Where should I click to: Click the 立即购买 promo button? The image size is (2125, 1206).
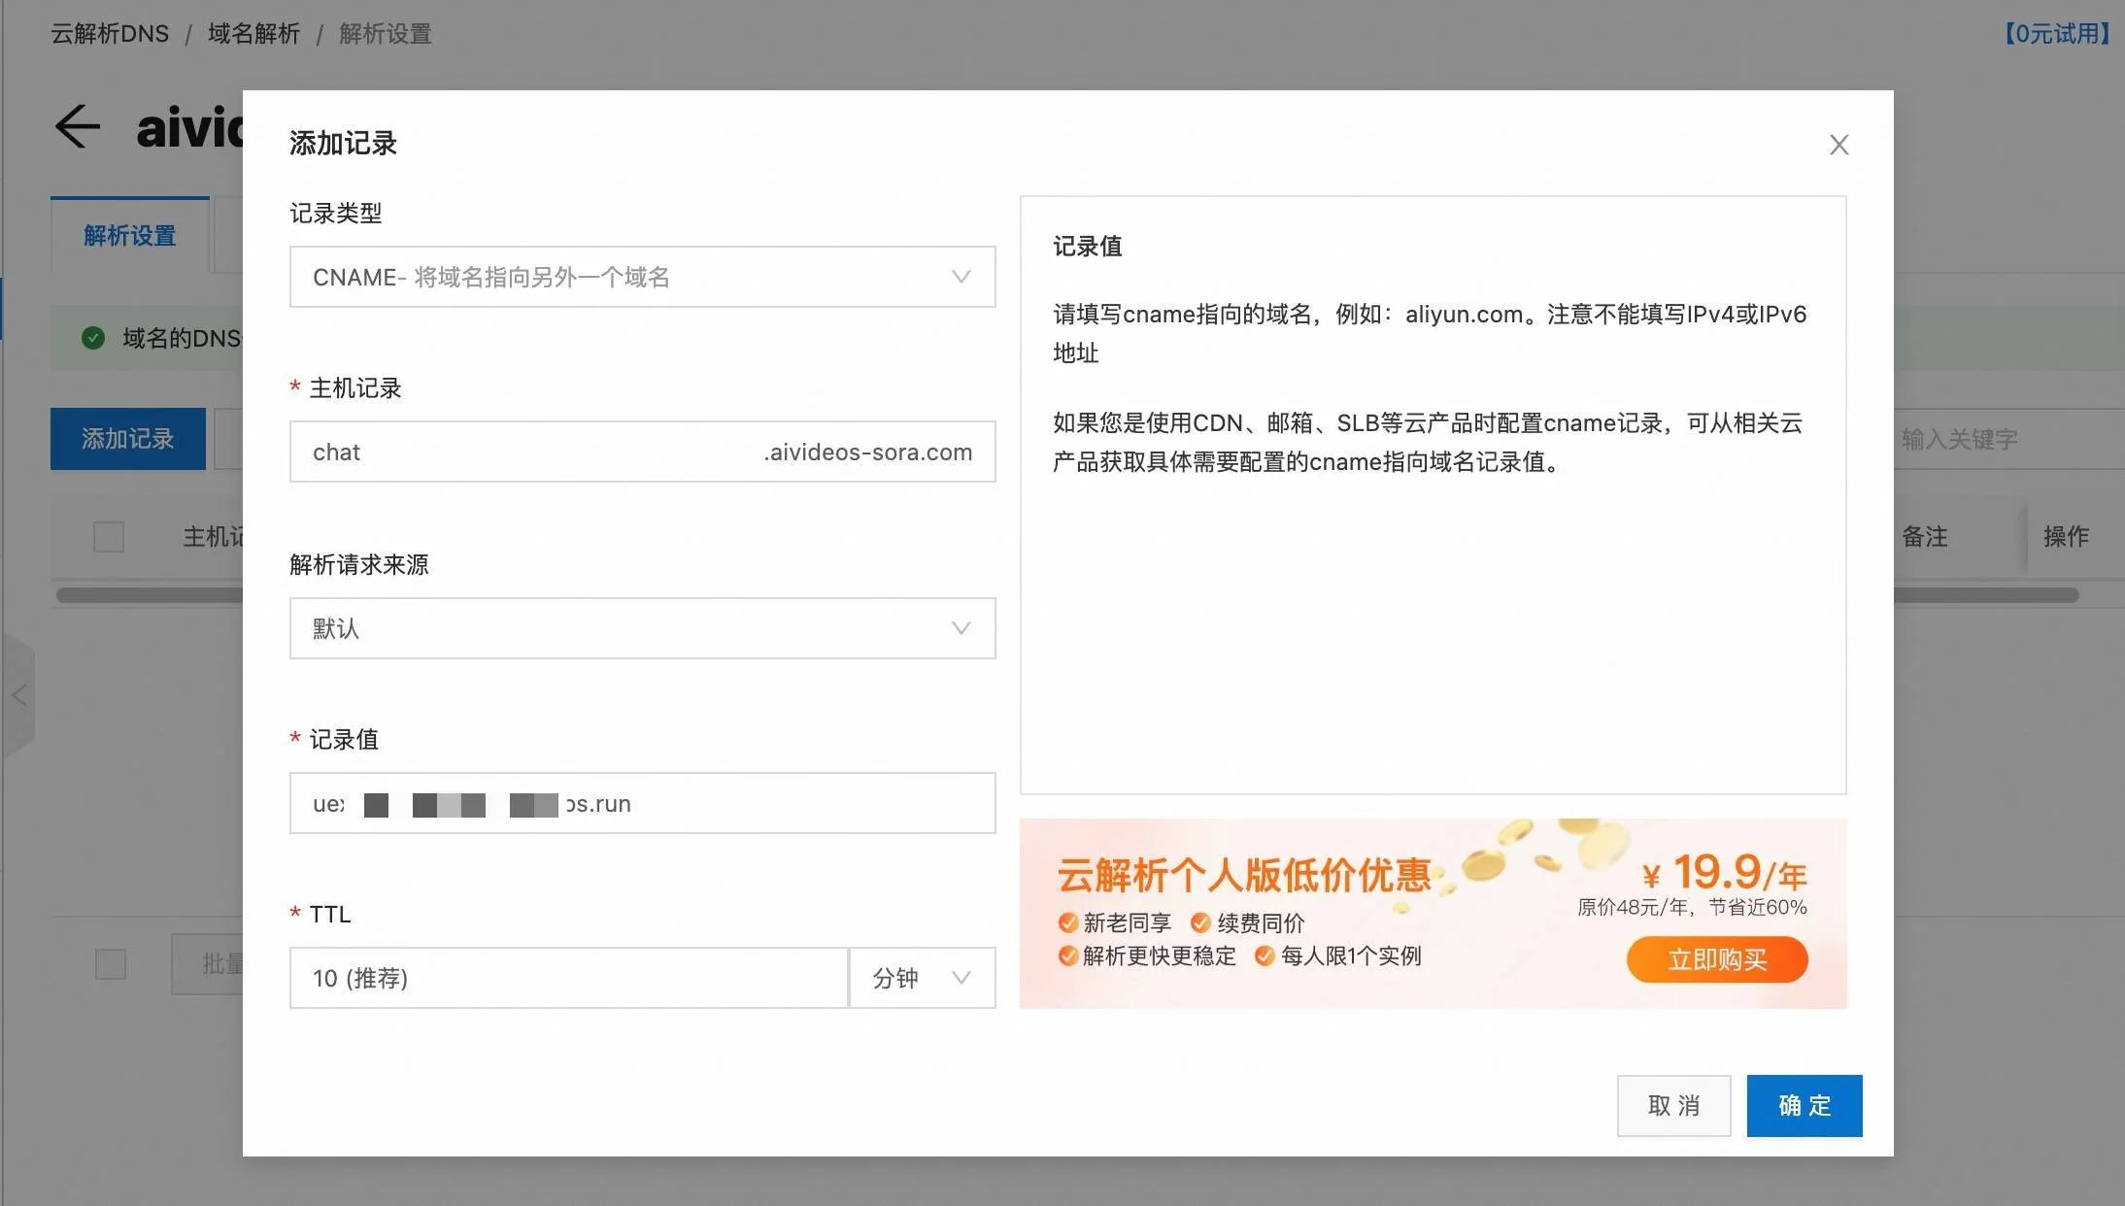tap(1716, 959)
